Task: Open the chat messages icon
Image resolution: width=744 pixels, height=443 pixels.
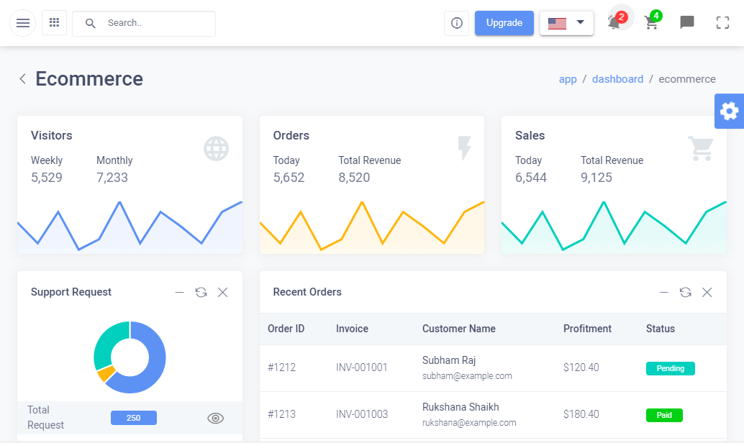Action: pos(686,22)
